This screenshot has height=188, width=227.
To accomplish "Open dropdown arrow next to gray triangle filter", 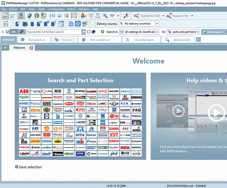I will click(x=118, y=16).
